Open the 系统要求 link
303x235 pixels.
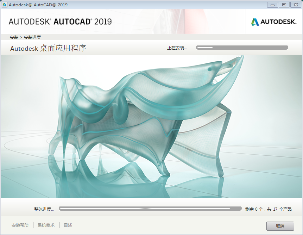coord(46,225)
